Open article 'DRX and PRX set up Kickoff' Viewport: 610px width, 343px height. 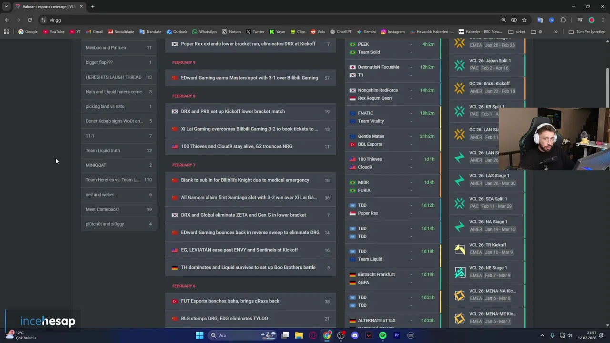251,111
